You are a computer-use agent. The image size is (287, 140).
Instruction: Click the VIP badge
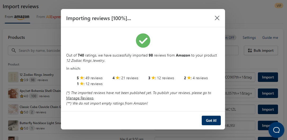[x=279, y=6]
